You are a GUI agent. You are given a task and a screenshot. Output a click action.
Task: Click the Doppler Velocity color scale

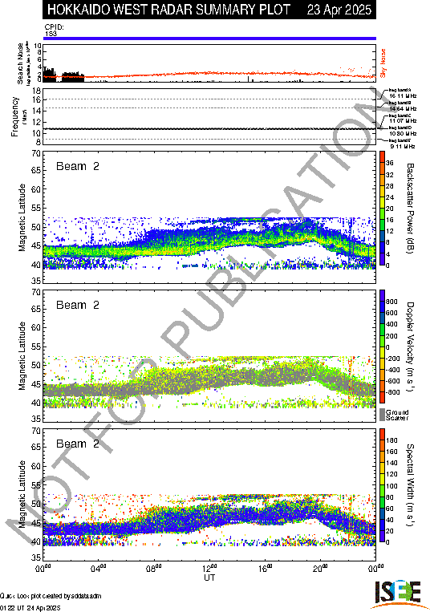(382, 347)
